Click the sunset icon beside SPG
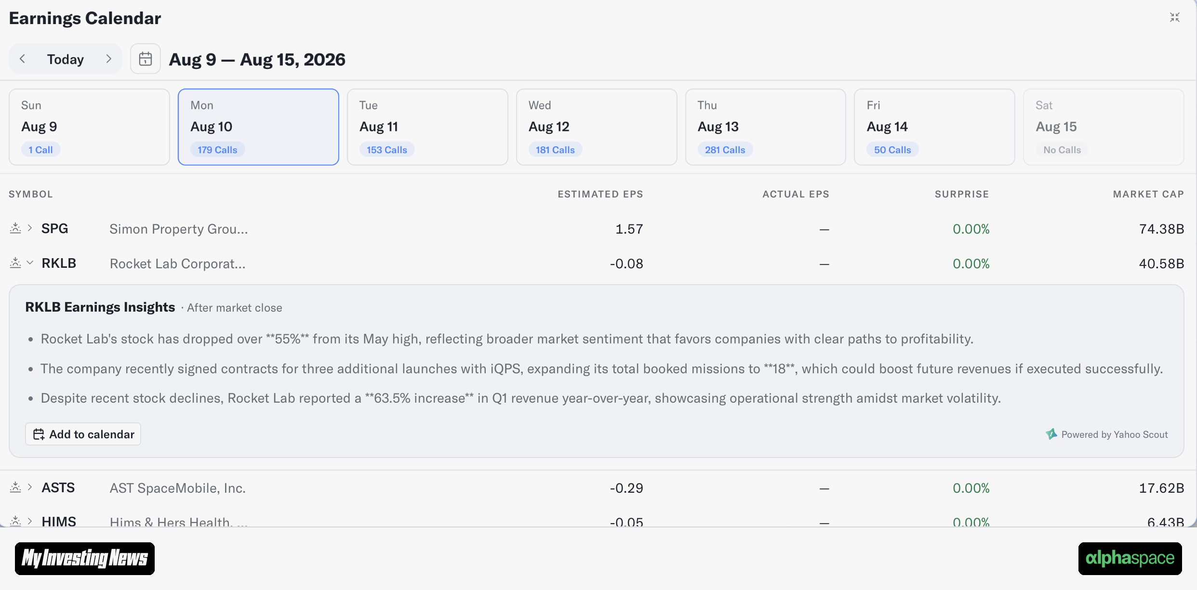 tap(15, 228)
